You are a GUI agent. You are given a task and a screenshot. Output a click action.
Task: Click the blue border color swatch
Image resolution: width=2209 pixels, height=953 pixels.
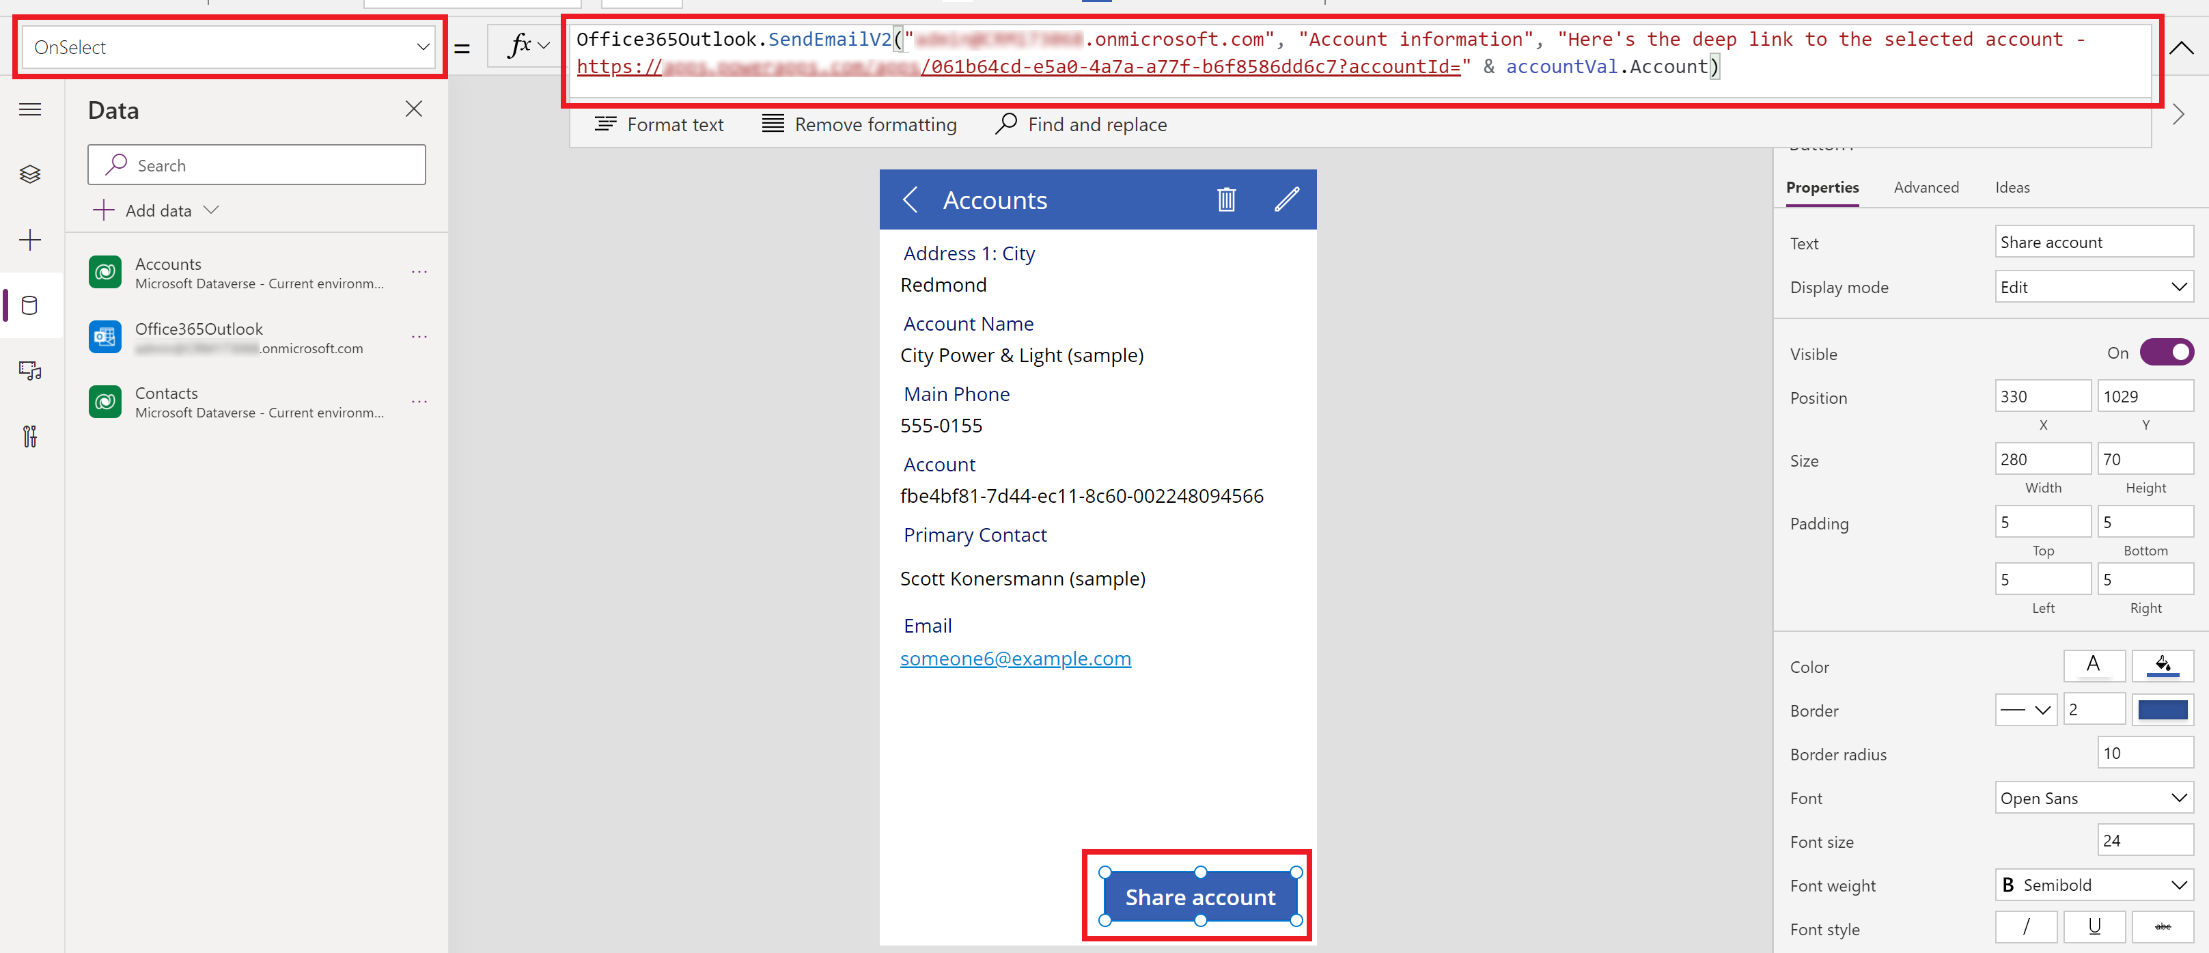click(2163, 710)
